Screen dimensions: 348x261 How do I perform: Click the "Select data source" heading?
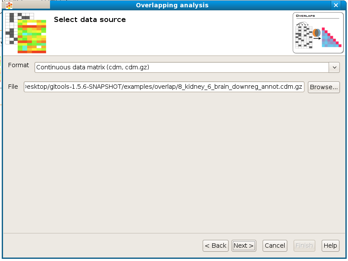[x=90, y=20]
